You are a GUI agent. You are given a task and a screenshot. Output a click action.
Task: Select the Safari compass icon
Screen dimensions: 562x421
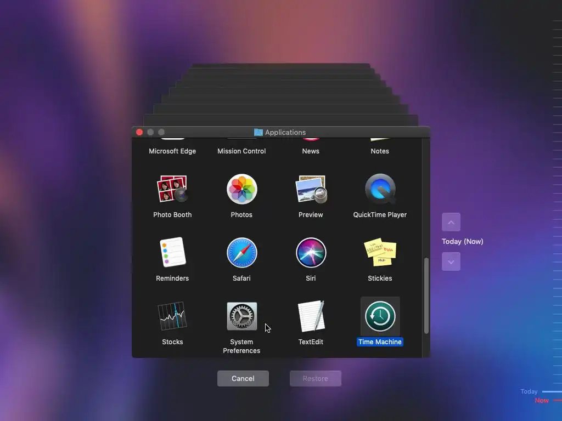pos(241,253)
